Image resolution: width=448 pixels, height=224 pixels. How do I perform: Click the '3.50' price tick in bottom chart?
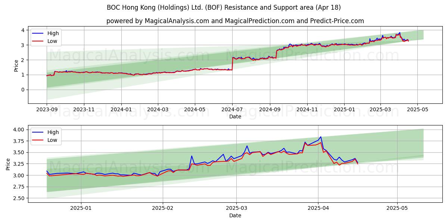click(x=19, y=152)
